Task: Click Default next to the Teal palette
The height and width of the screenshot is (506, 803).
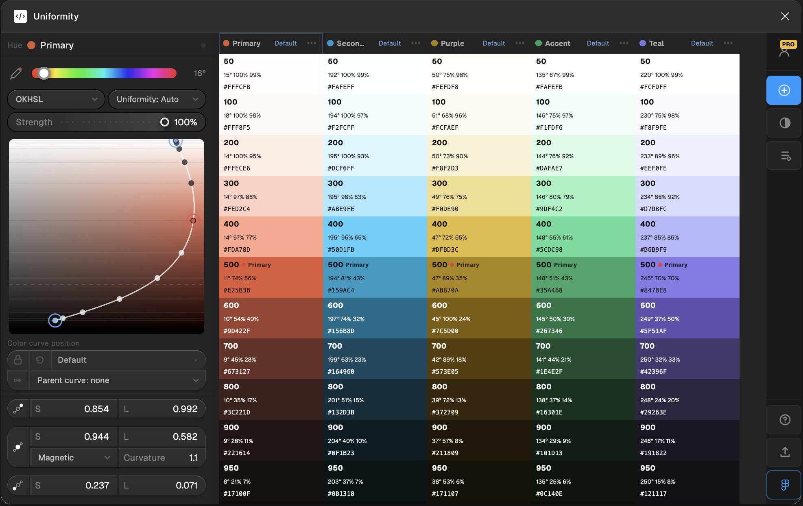Action: click(702, 43)
